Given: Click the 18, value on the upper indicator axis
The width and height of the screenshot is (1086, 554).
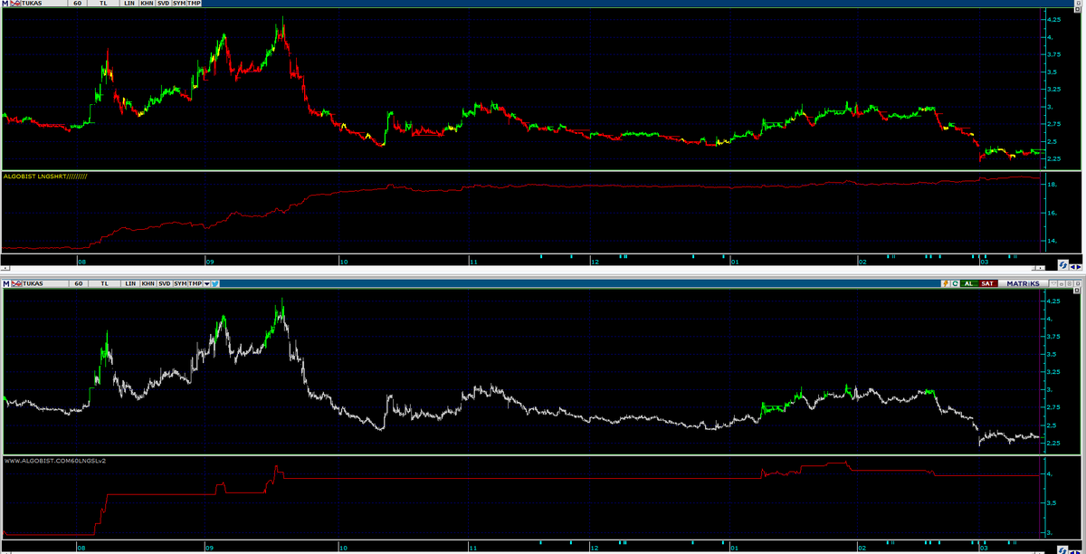Looking at the screenshot, I should coord(1052,184).
